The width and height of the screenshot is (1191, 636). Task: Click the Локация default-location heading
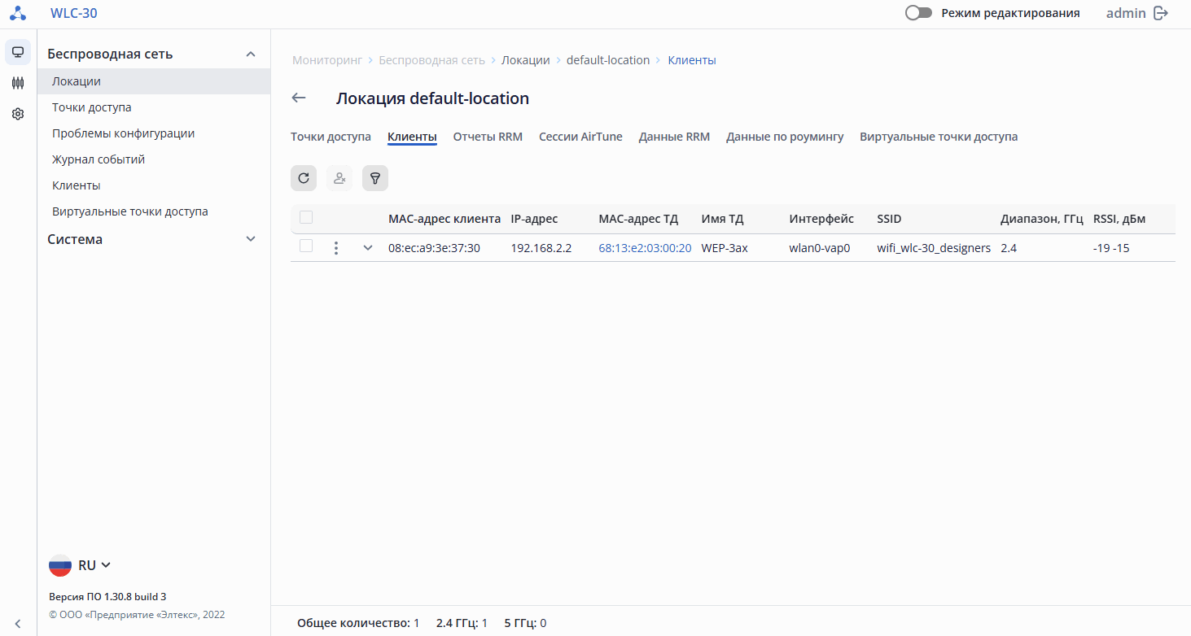click(x=432, y=98)
